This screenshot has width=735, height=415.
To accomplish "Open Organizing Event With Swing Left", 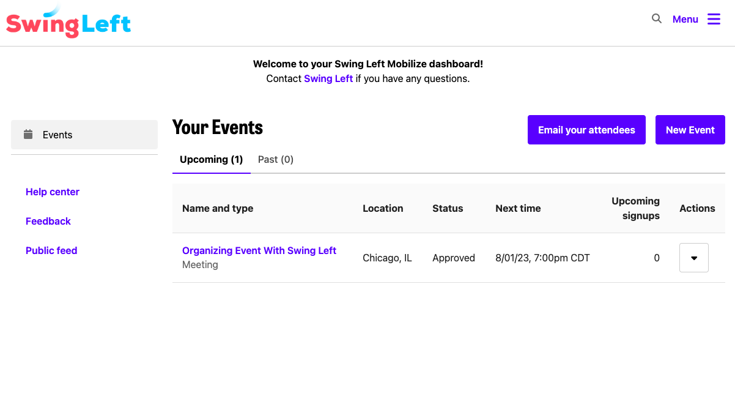I will pos(259,250).
